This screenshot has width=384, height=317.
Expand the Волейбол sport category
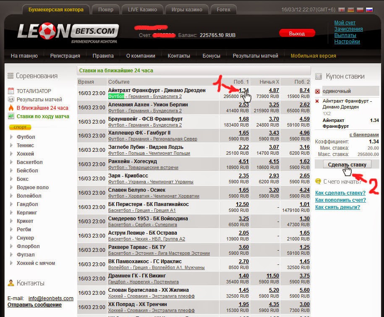(29, 196)
